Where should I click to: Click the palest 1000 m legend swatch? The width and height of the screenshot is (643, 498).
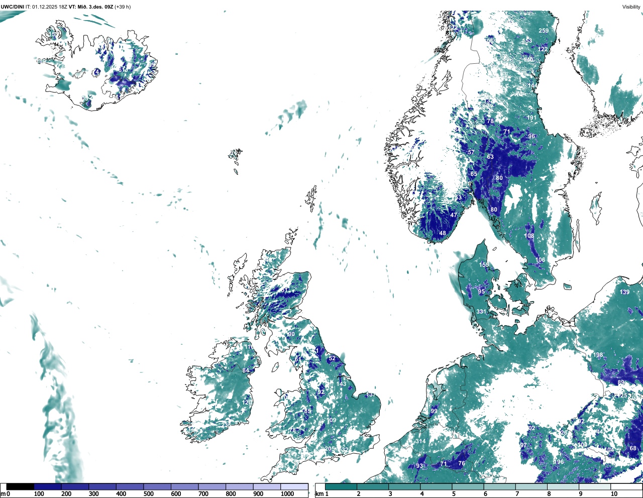point(294,486)
